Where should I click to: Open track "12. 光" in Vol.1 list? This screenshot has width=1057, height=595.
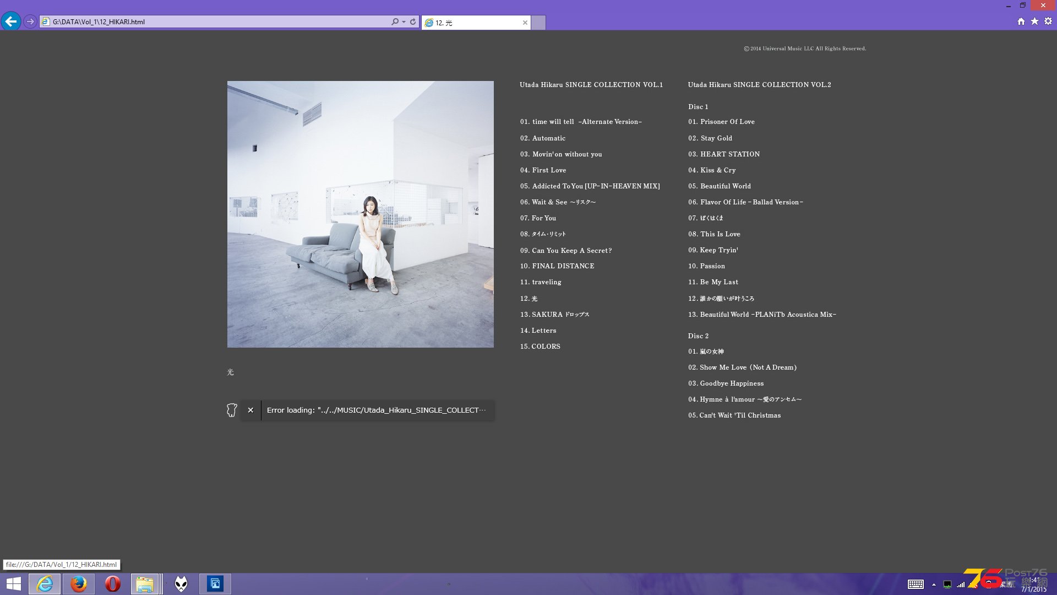tap(528, 299)
